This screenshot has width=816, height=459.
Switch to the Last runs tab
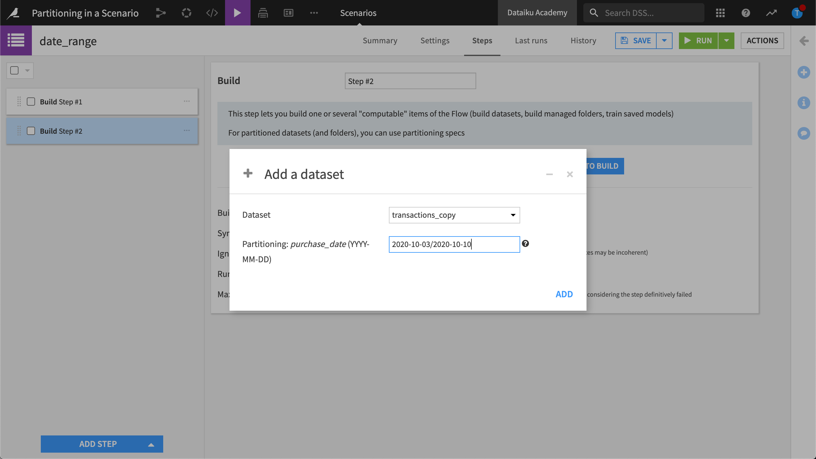click(531, 40)
